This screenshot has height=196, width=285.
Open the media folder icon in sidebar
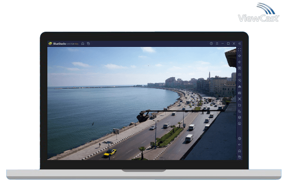point(240,105)
